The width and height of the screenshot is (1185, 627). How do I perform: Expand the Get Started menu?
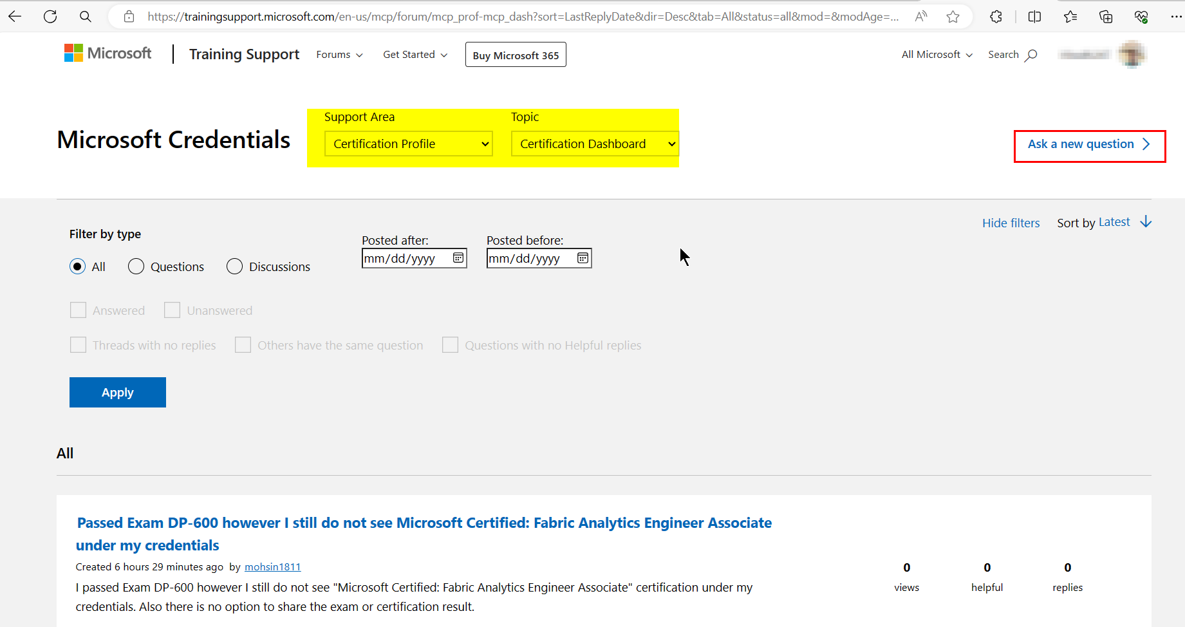[x=415, y=55]
